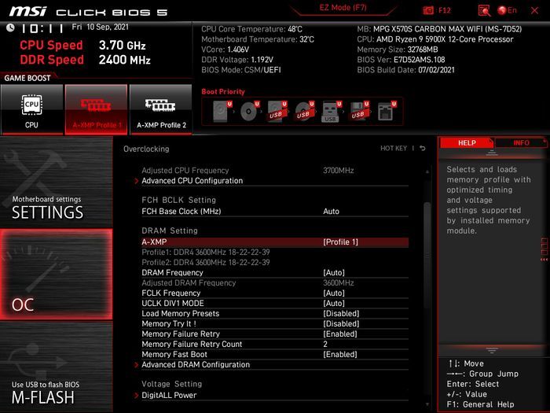This screenshot has height=413, width=550.
Task: Open the Motherboard SETTINGS section
Action: pyautogui.click(x=56, y=183)
